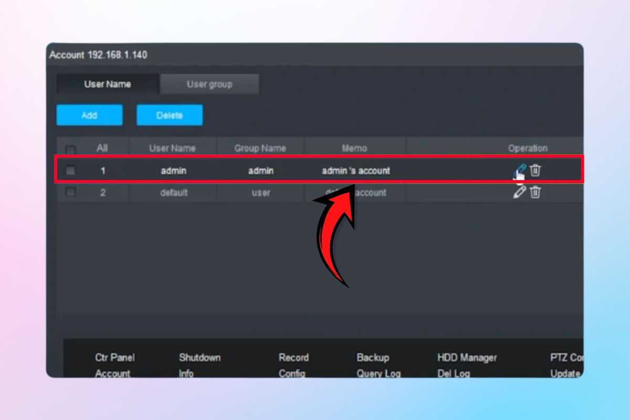Delete default user using trash icon
This screenshot has height=420, width=630.
click(x=535, y=192)
